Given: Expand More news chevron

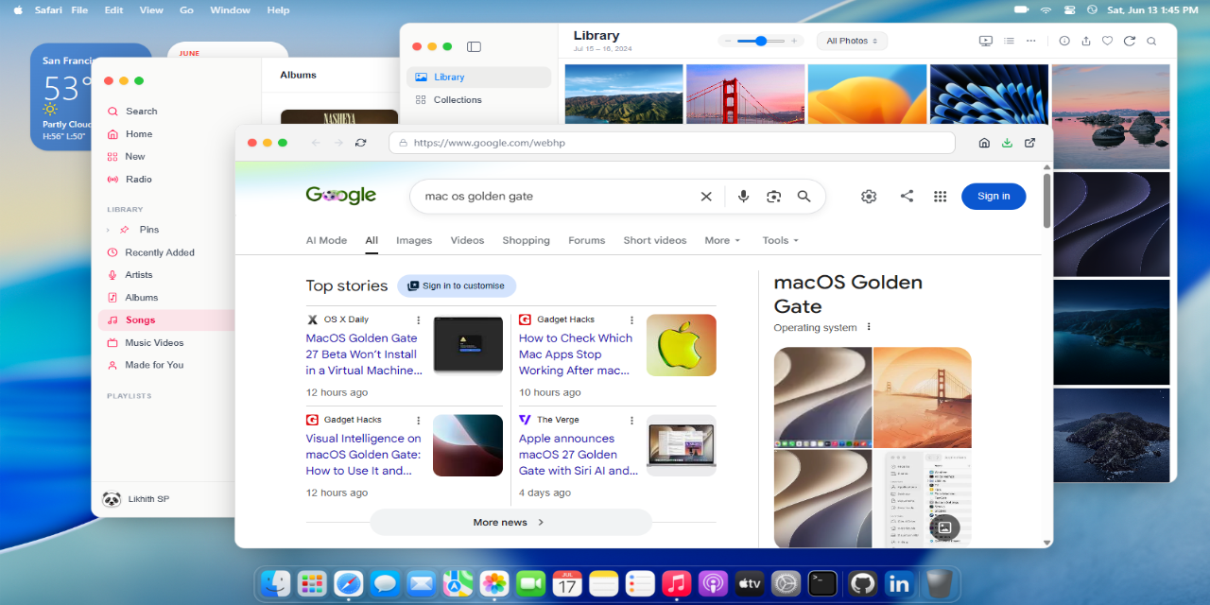Looking at the screenshot, I should 541,522.
